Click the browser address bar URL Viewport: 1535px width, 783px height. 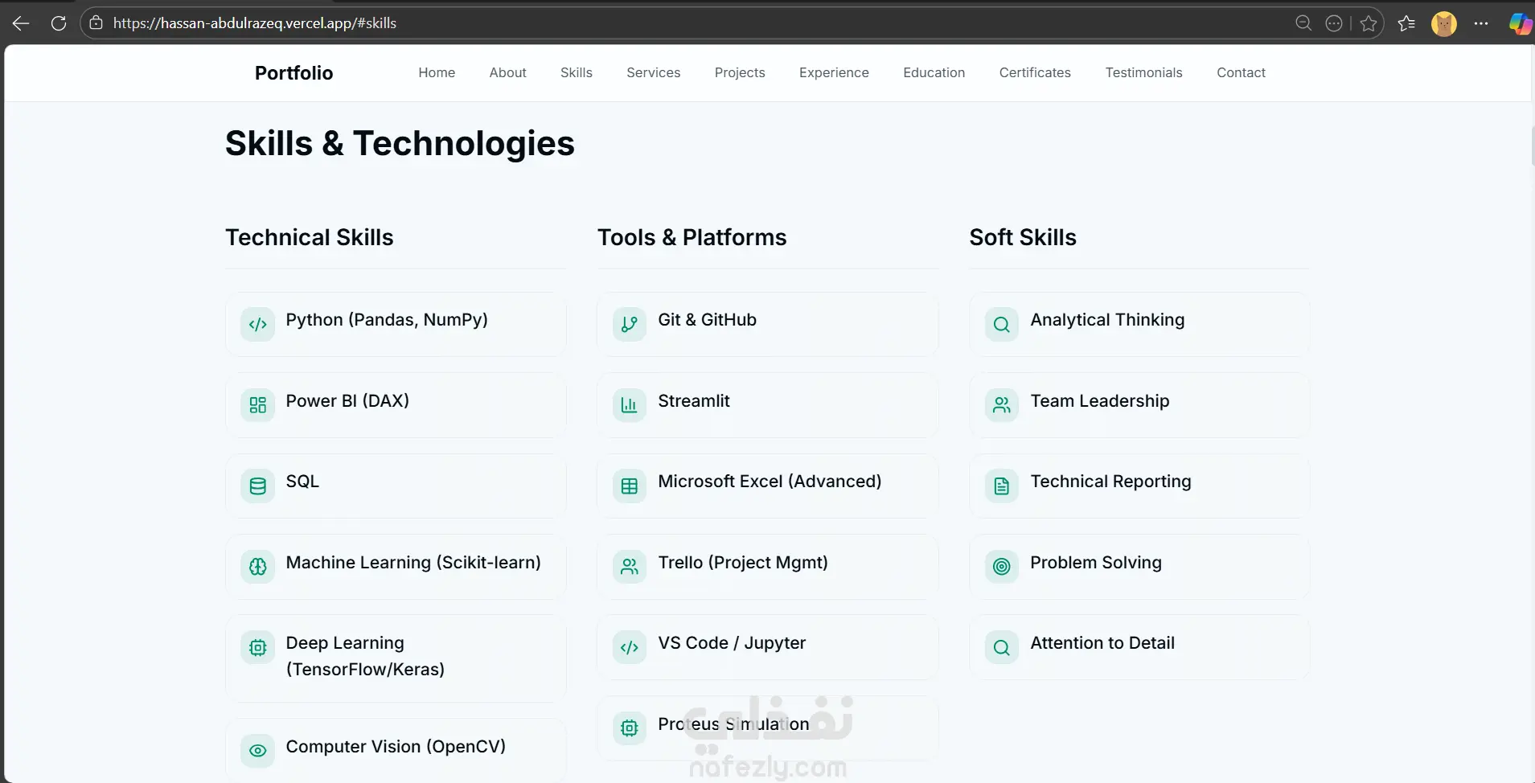coord(255,23)
